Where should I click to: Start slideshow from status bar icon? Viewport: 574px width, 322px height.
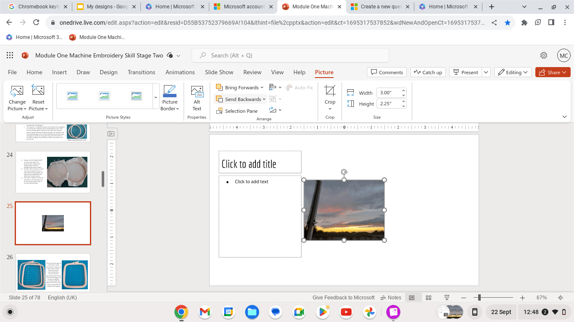click(447, 298)
